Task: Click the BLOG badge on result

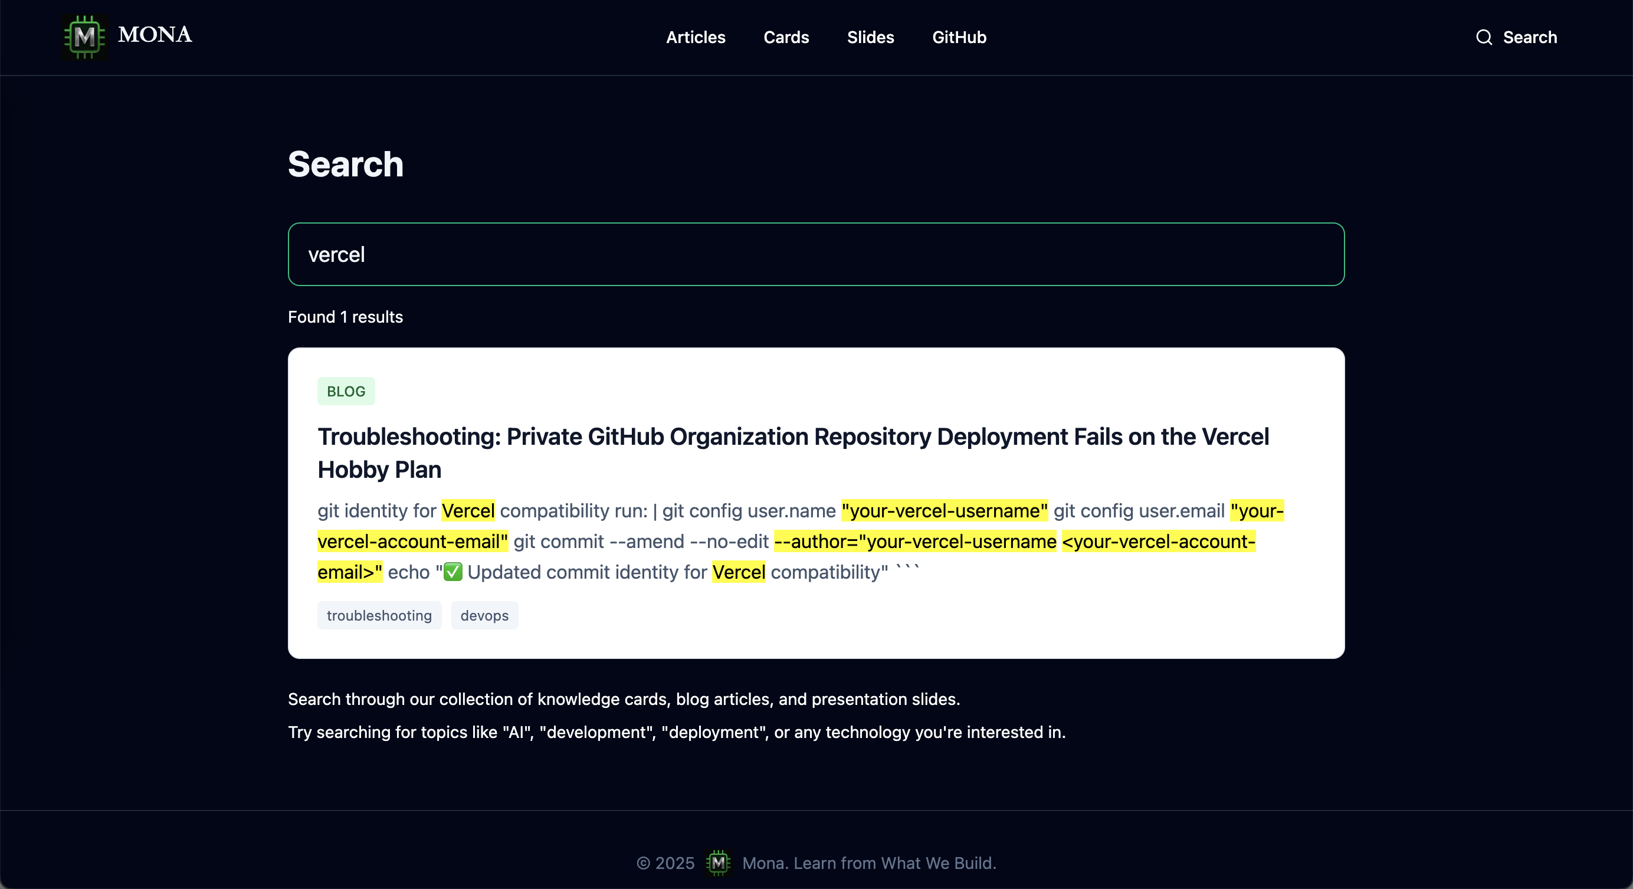Action: (346, 391)
